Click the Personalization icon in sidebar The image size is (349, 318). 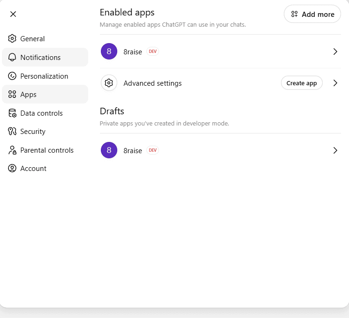[12, 76]
